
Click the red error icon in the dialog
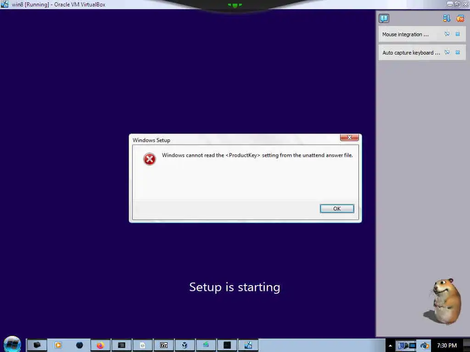tap(149, 159)
